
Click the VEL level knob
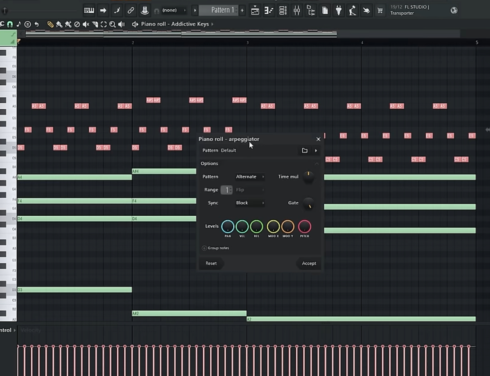click(242, 226)
